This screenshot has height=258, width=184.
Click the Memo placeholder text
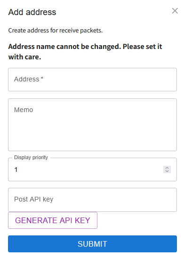(x=24, y=110)
